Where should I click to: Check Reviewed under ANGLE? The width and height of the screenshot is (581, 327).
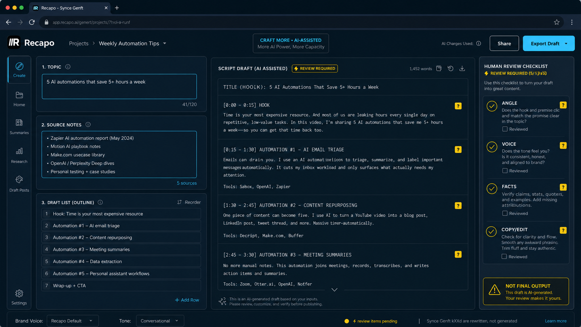(x=505, y=129)
